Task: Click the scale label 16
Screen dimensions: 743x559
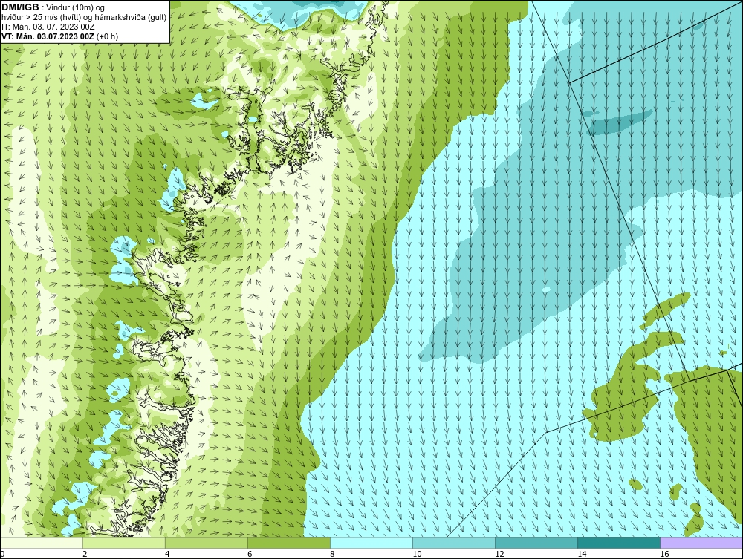Action: [664, 555]
